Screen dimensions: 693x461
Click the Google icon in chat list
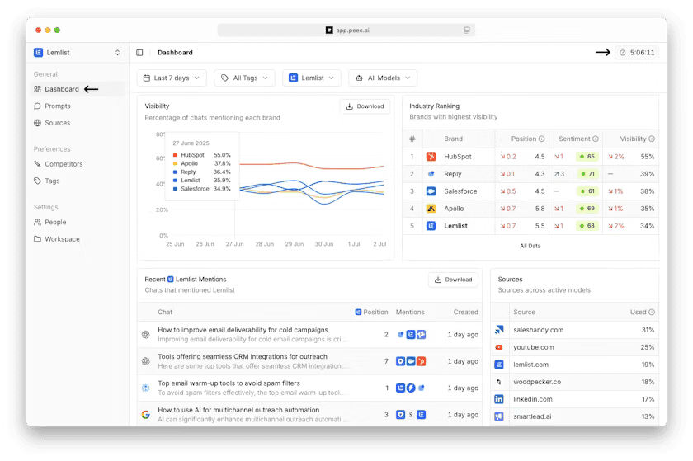point(144,414)
